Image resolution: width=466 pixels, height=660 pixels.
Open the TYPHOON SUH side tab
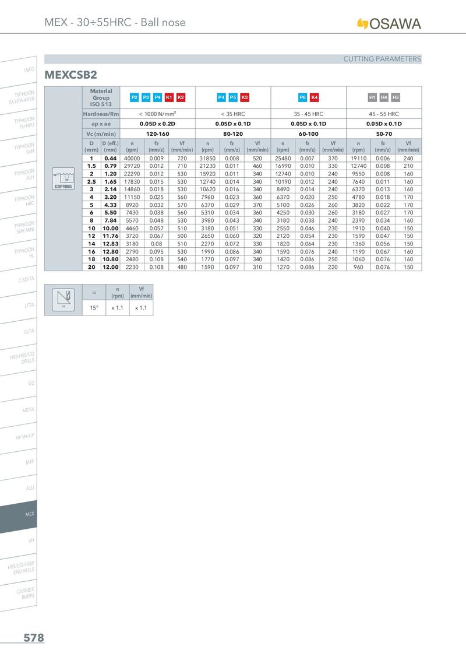click(19, 149)
